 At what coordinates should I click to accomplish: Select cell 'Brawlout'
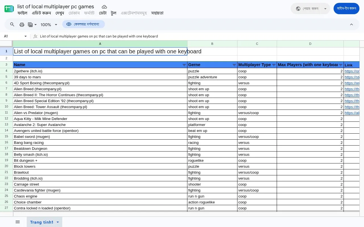pos(100,173)
